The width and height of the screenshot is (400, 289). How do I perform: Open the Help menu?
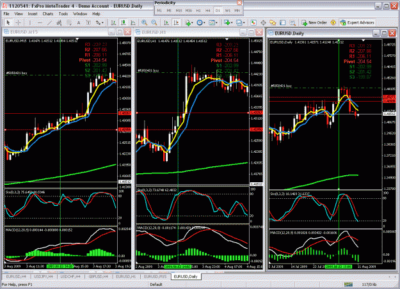(96, 14)
